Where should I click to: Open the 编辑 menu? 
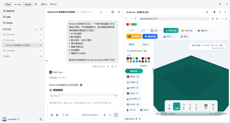click(x=44, y=4)
